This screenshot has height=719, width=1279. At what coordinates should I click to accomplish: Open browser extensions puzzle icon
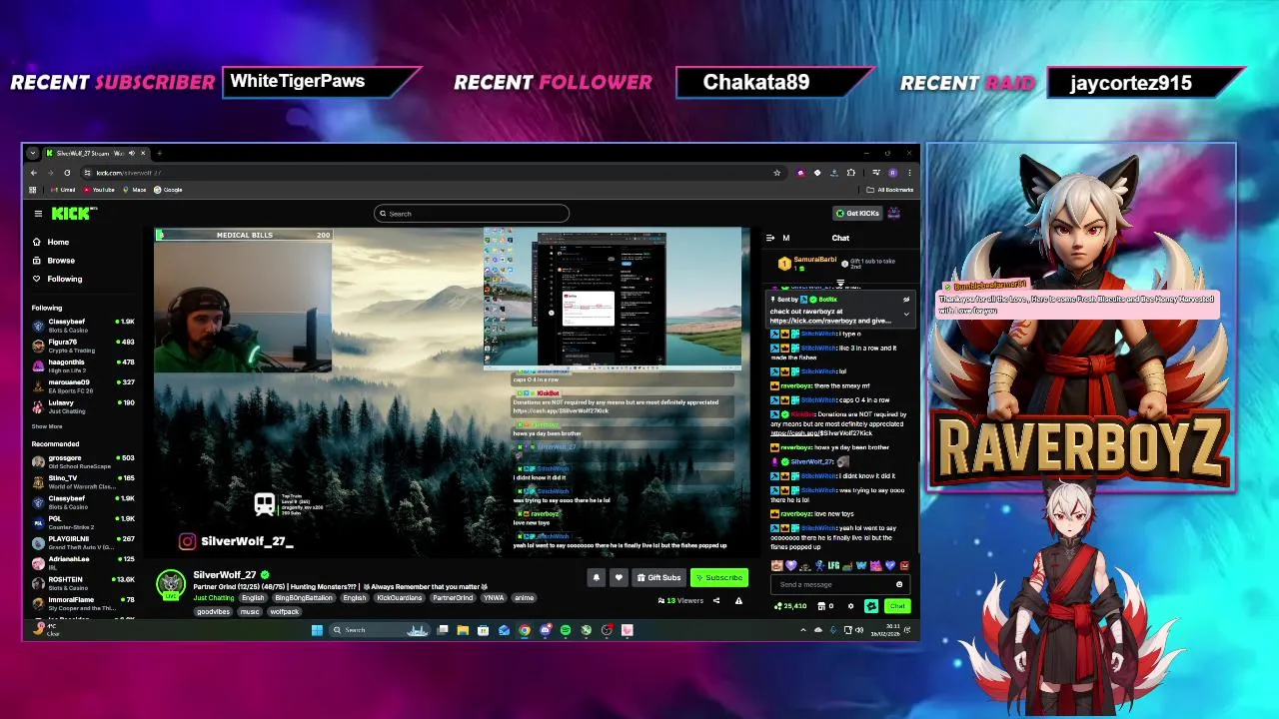pyautogui.click(x=850, y=173)
